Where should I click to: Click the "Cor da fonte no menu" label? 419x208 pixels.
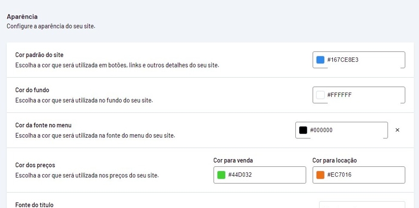pyautogui.click(x=43, y=125)
